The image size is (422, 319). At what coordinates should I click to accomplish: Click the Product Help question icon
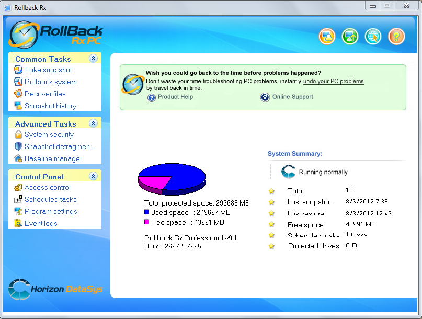(x=152, y=97)
